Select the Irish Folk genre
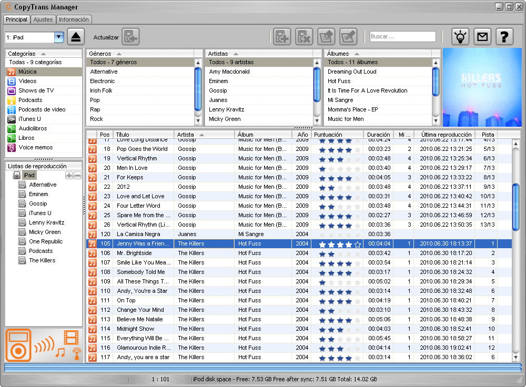The image size is (526, 387). point(140,90)
